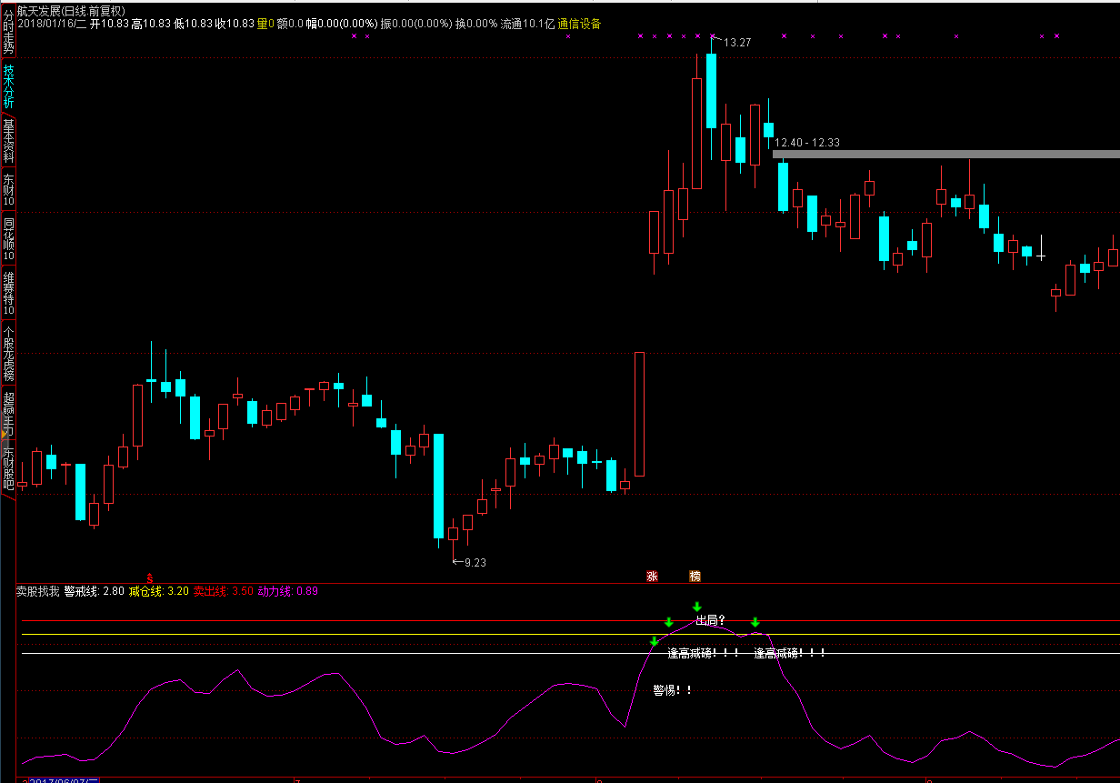This screenshot has height=783, width=1120.
Task: Click the 流通10.1亿 value in header
Action: tap(527, 24)
